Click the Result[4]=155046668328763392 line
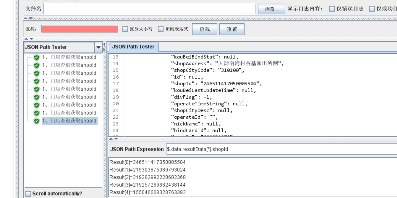This screenshot has height=198, width=397. pyautogui.click(x=147, y=192)
